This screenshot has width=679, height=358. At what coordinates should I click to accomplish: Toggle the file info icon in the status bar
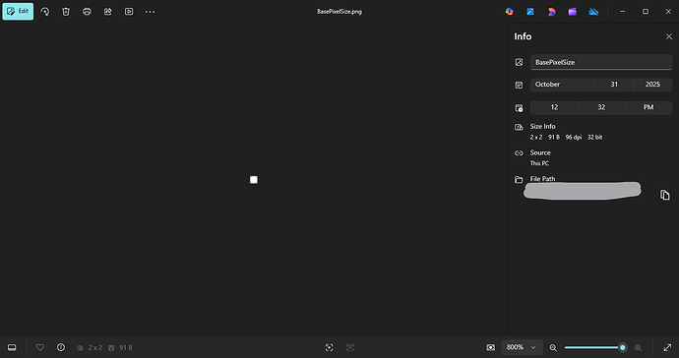pos(61,347)
